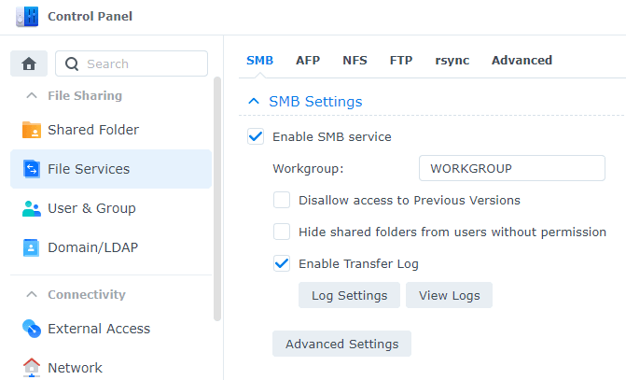
Task: Collapse the Connectivity sidebar group
Action: (32, 294)
